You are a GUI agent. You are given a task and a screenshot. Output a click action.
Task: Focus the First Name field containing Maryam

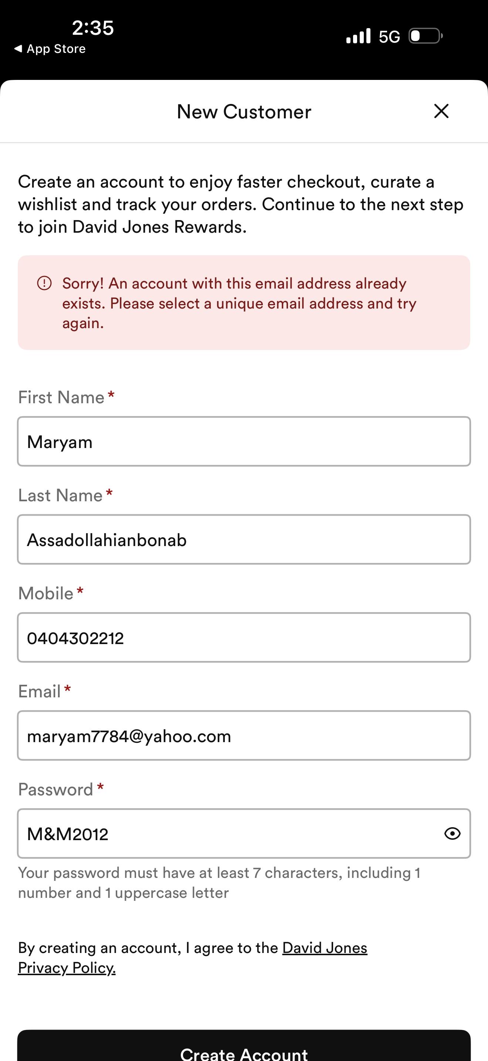(244, 442)
